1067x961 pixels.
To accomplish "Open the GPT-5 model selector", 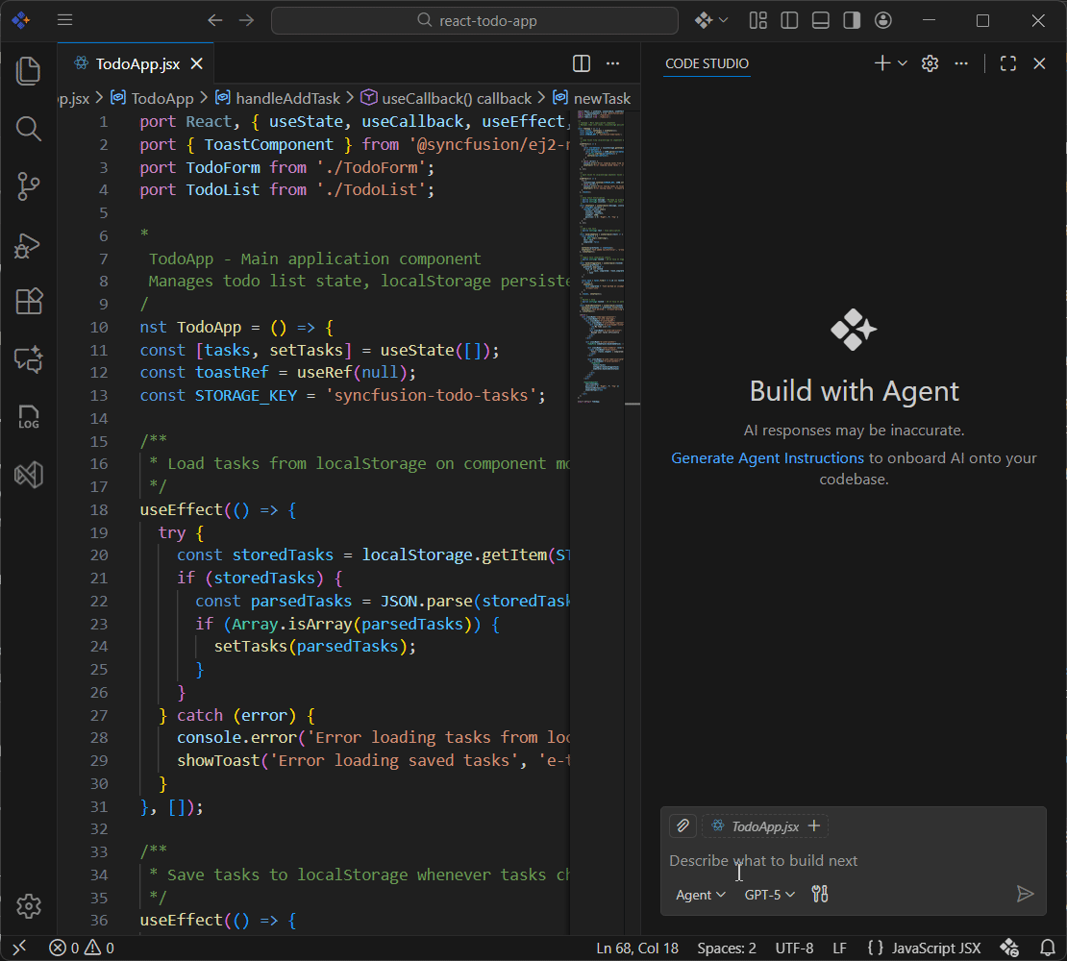I will pyautogui.click(x=768, y=895).
